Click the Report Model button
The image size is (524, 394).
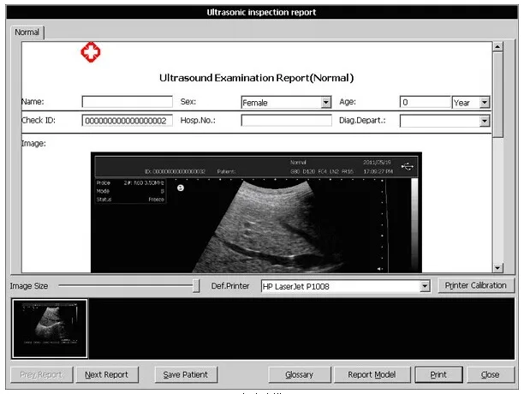[x=372, y=374]
